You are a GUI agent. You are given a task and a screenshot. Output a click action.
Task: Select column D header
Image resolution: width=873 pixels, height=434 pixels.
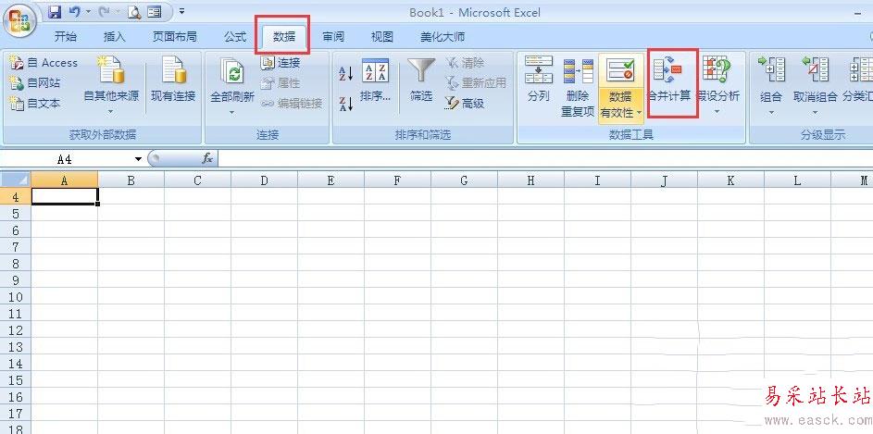click(x=264, y=180)
